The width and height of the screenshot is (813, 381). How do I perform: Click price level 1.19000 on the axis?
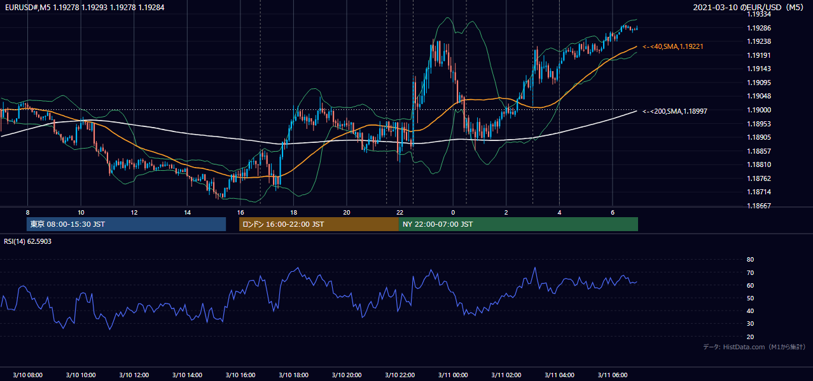point(758,110)
